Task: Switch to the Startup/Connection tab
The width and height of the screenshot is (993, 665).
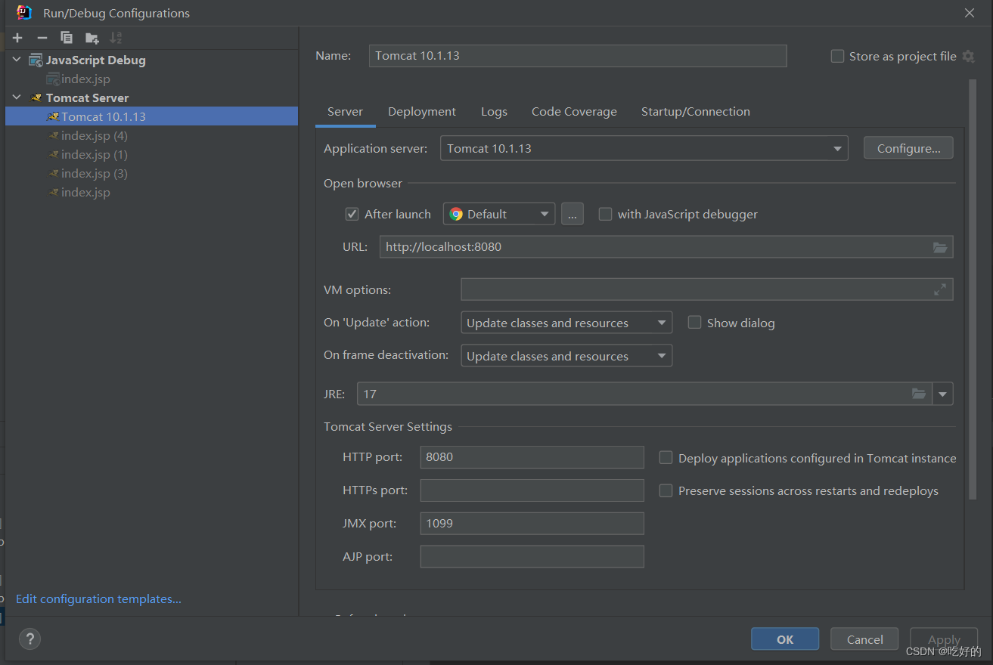Action: tap(696, 112)
